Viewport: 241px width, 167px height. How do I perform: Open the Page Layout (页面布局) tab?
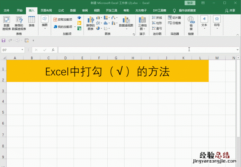pyautogui.click(x=46, y=10)
